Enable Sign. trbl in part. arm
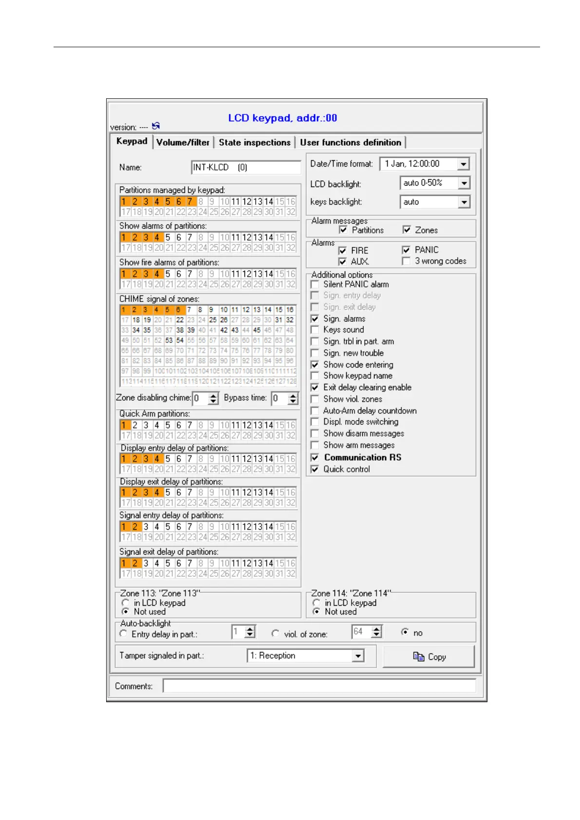 [x=315, y=341]
